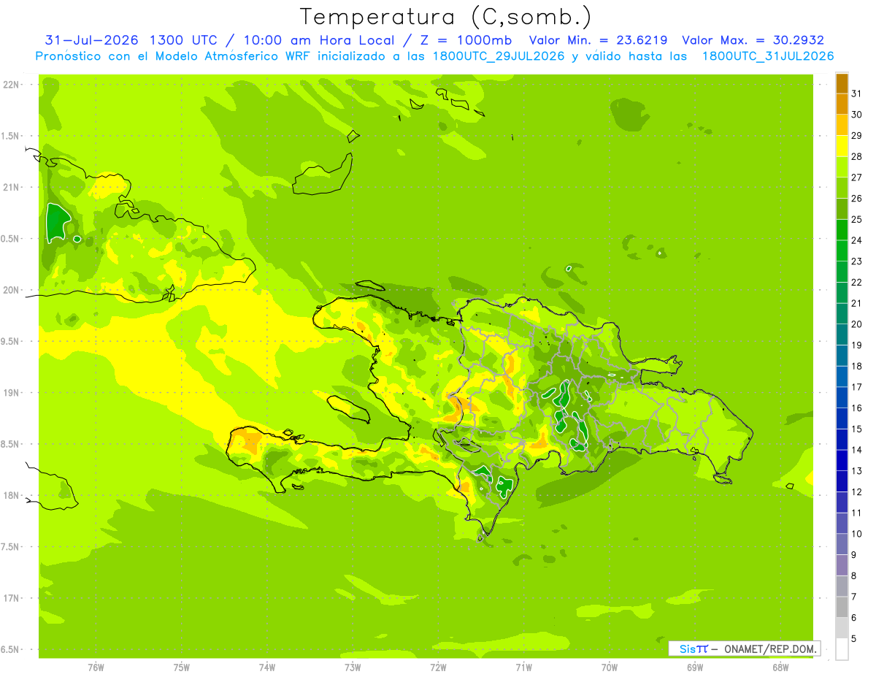Click the yellow legend band between 28 and 29
Screen dimensions: 876x677
tap(842, 145)
